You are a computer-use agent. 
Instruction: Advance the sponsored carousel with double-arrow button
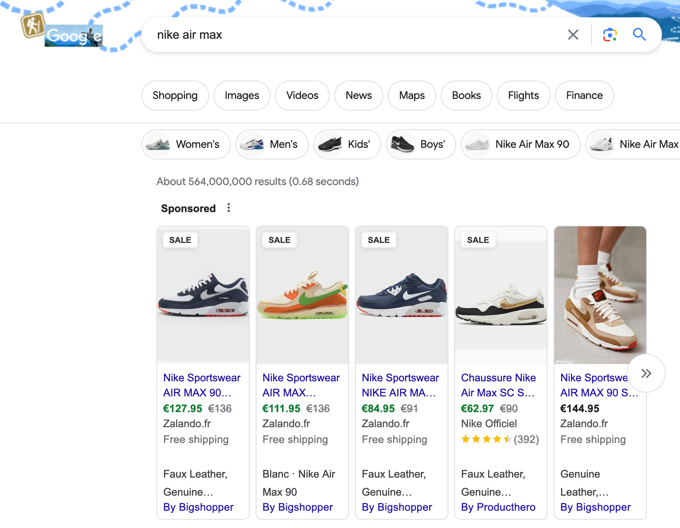click(x=646, y=373)
